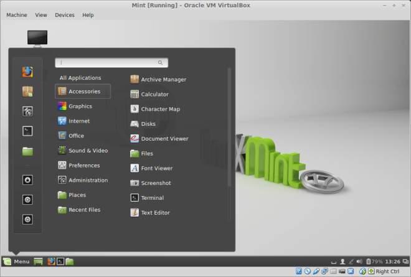
Task: Open Files folder icon in favorites sidebar
Action: [27, 151]
